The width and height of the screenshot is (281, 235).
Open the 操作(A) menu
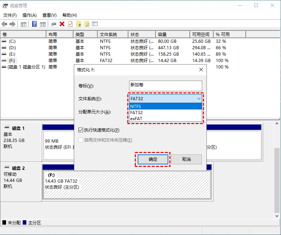pyautogui.click(x=29, y=15)
